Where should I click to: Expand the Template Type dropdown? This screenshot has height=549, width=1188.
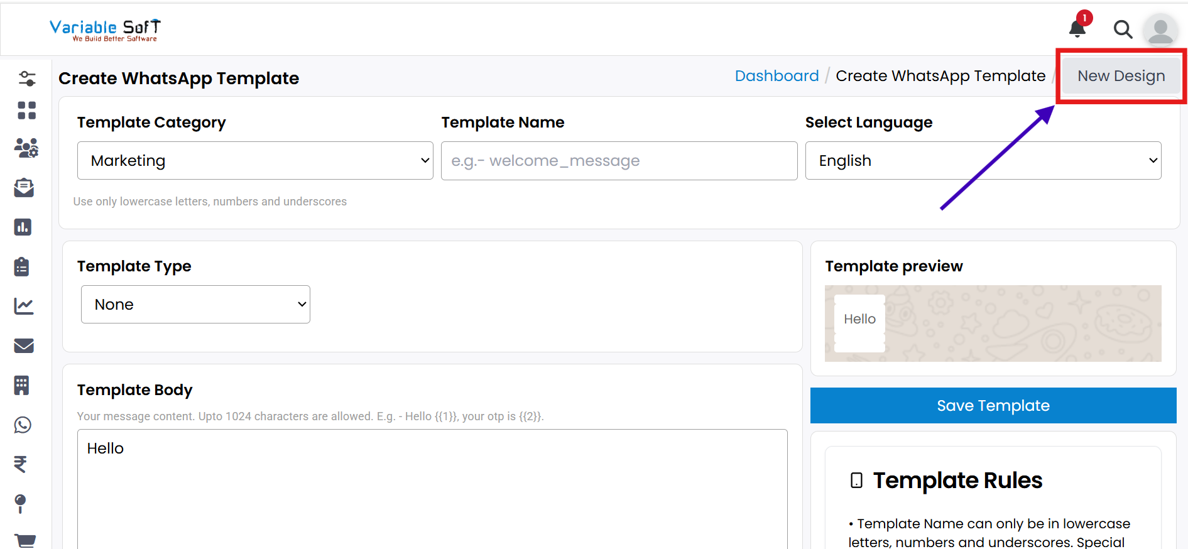[x=195, y=305]
